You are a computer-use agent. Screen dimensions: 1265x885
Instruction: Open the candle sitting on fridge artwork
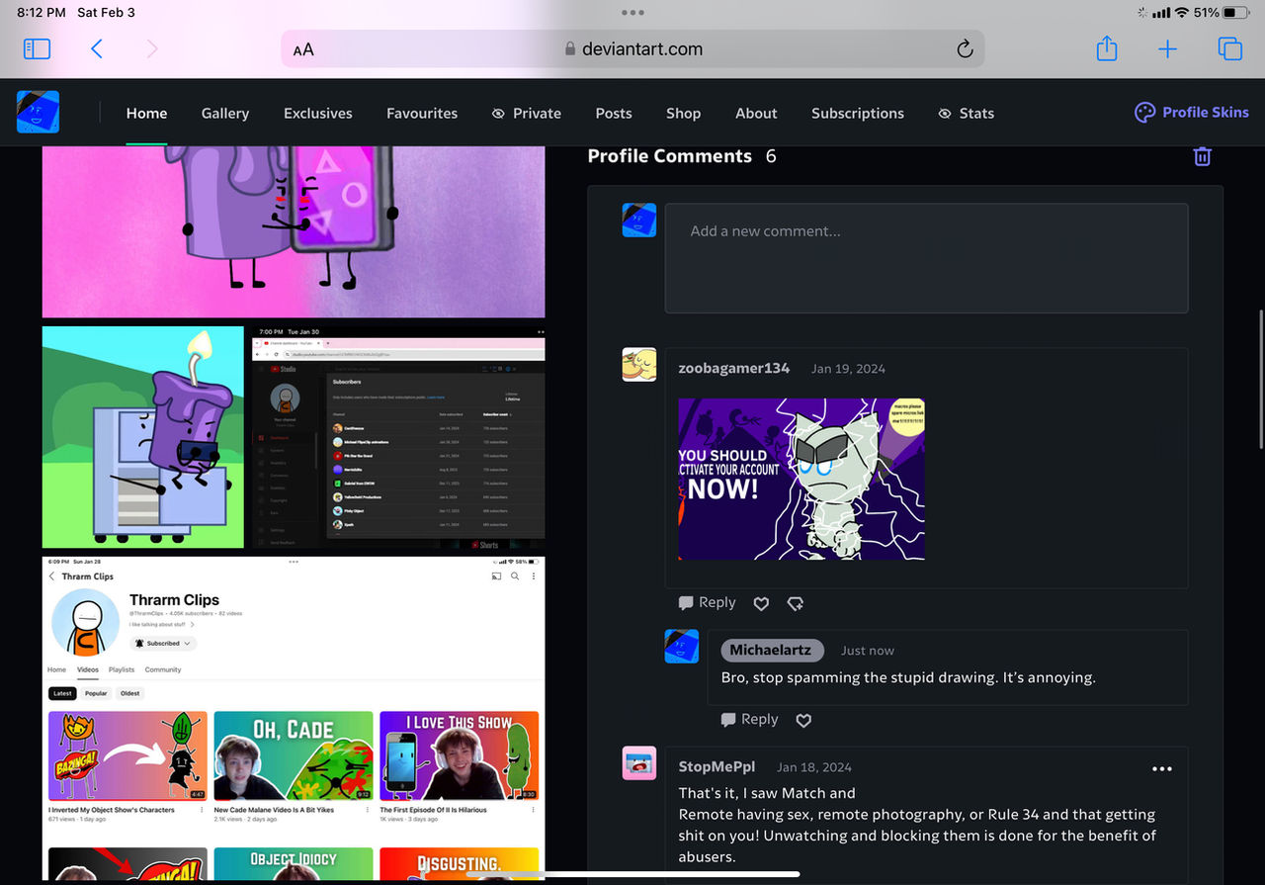point(143,437)
